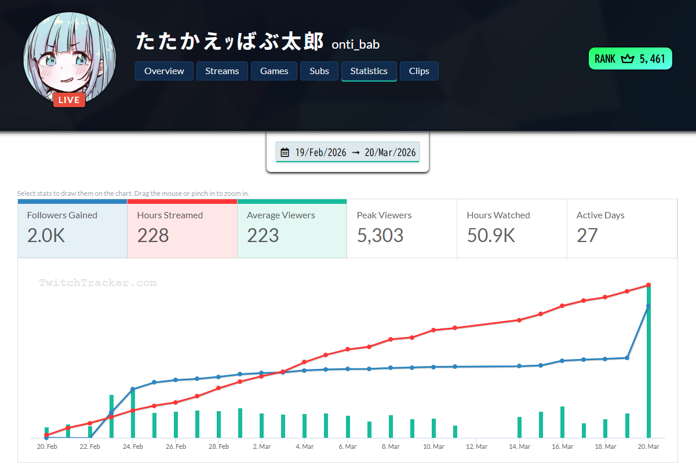Select the Statistics tab
The width and height of the screenshot is (696, 476).
pos(369,71)
